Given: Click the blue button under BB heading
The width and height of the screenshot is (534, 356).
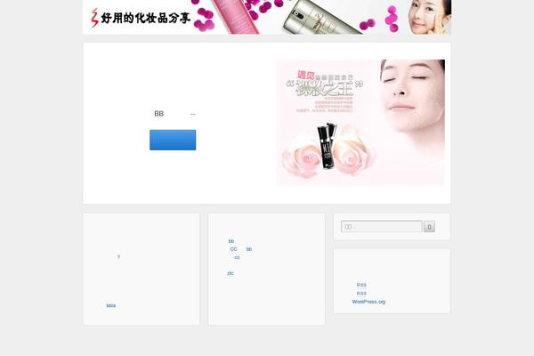Looking at the screenshot, I should click(x=173, y=140).
